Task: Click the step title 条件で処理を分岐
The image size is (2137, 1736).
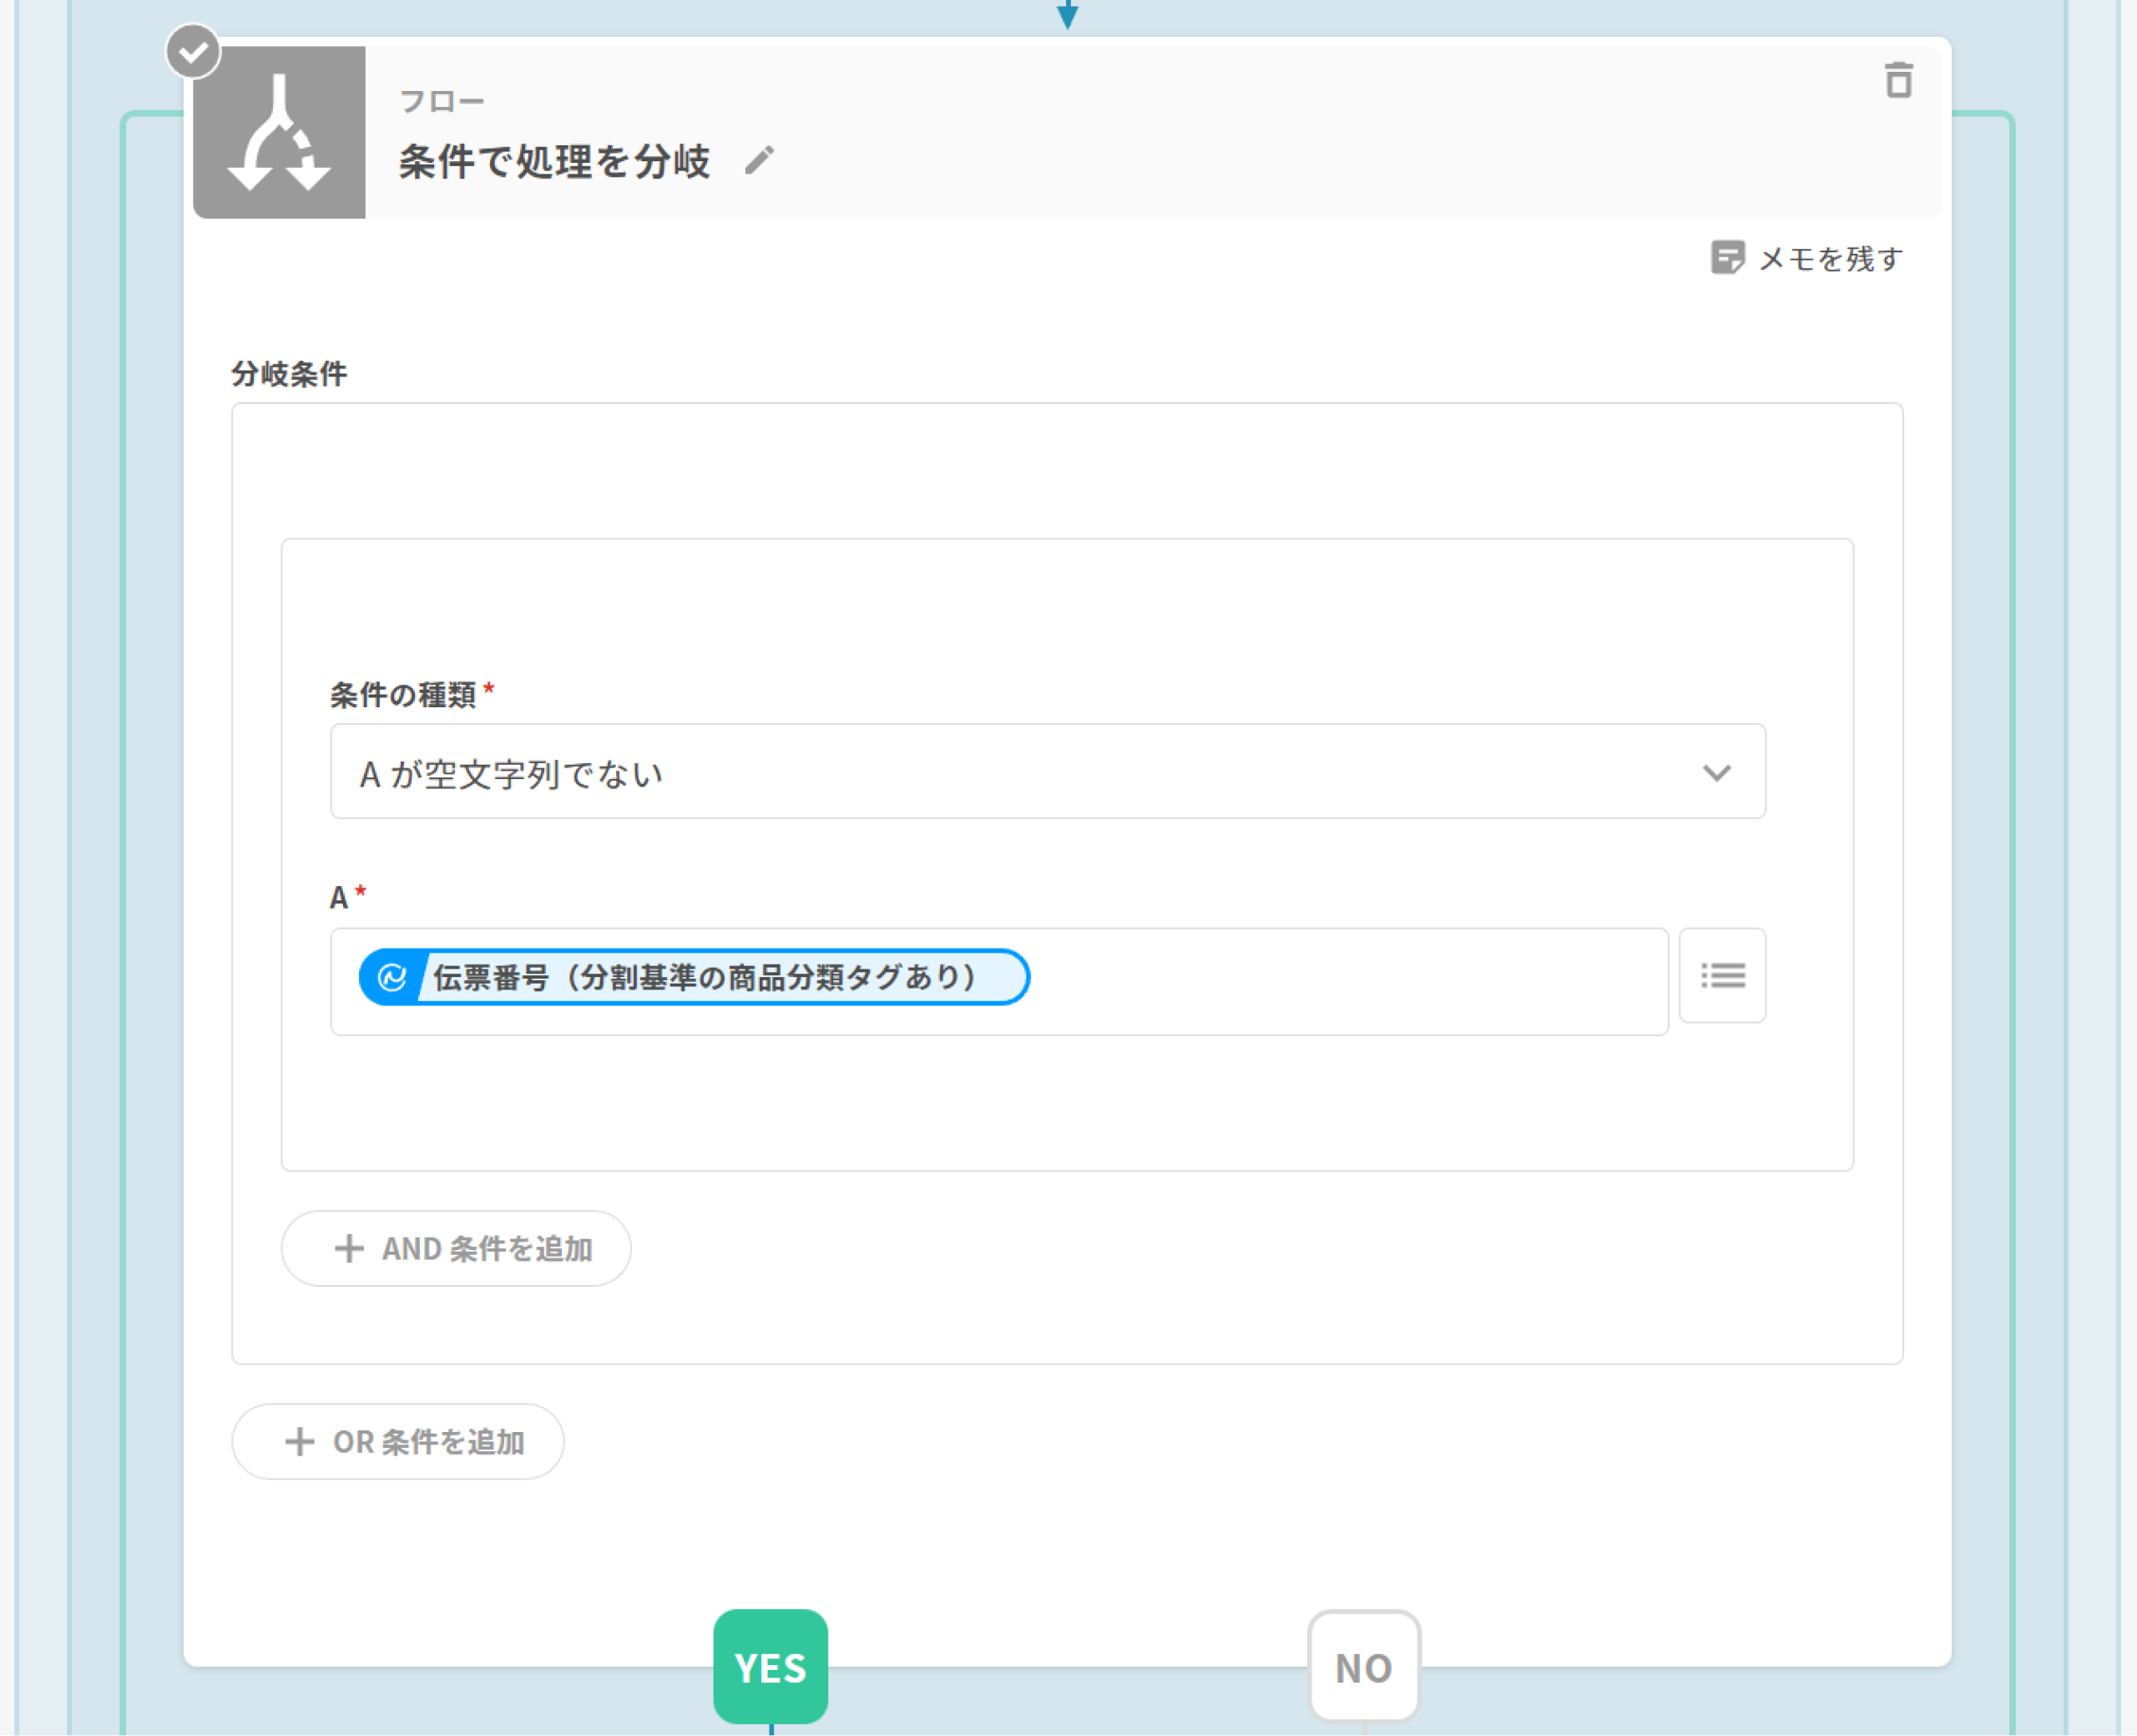Action: click(x=555, y=161)
